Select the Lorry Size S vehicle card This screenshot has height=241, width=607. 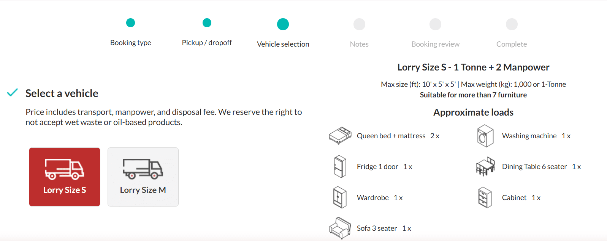point(65,177)
